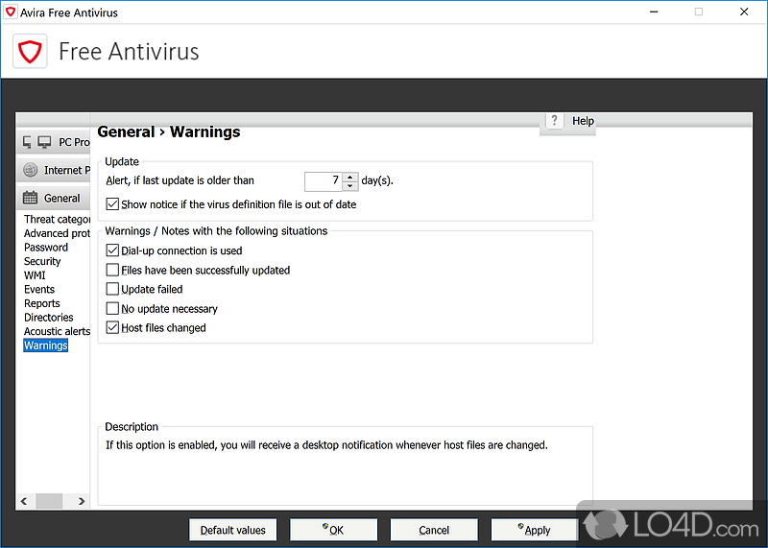
Task: Open the Acoustic alerts settings page
Action: 57,331
